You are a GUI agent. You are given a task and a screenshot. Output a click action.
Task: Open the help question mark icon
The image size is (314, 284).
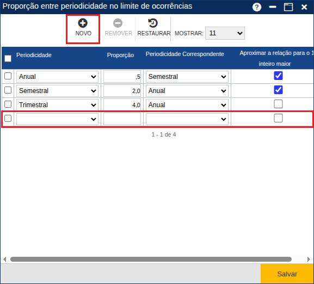click(x=257, y=7)
